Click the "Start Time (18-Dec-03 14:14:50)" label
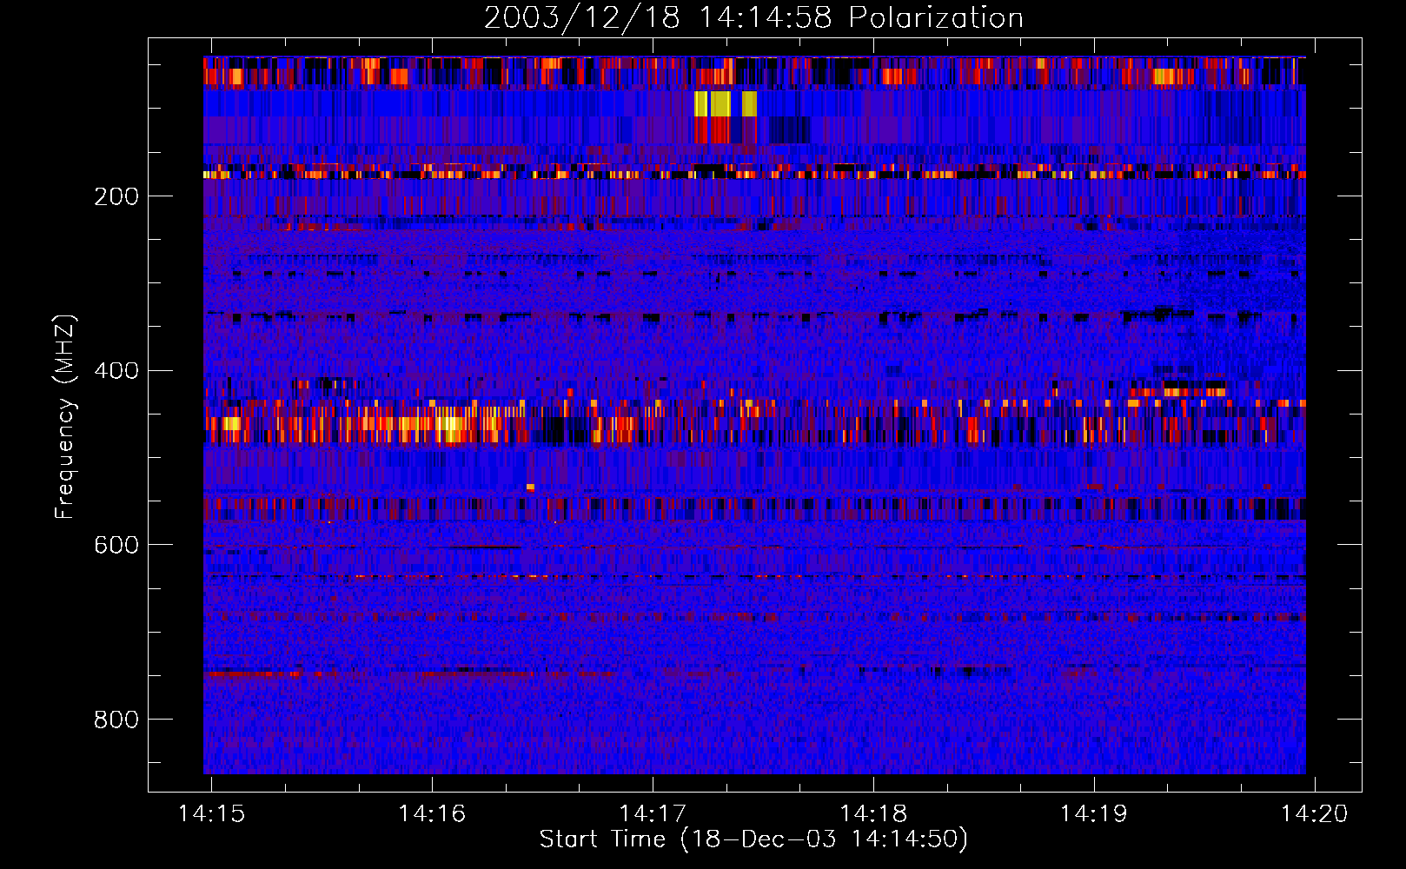The image size is (1406, 869). 753,839
